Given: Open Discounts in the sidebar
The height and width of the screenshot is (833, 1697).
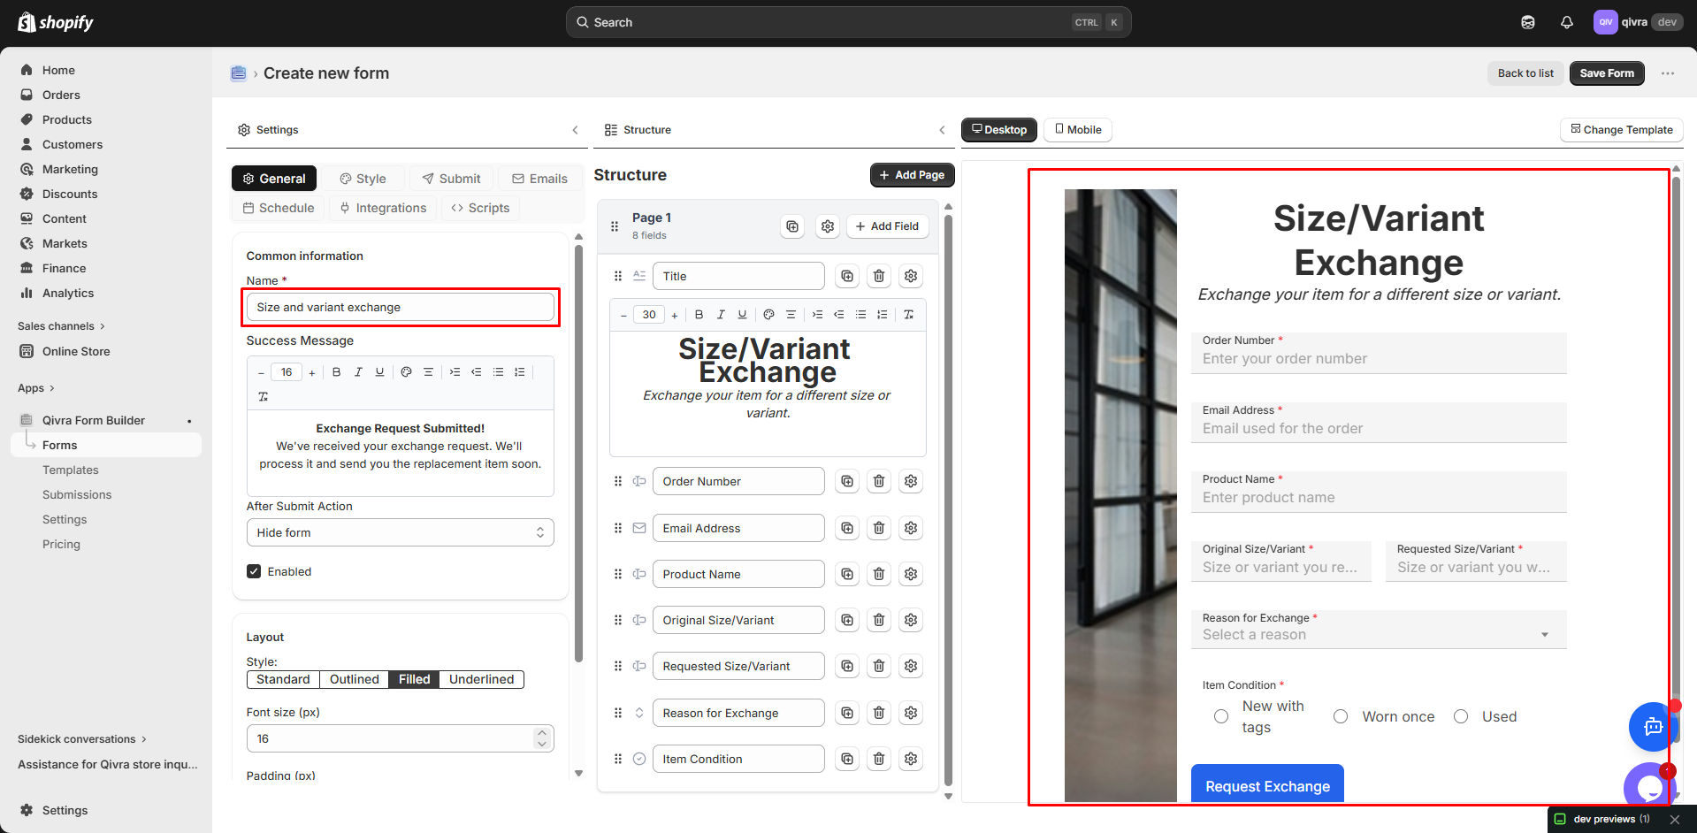Looking at the screenshot, I should pos(70,194).
